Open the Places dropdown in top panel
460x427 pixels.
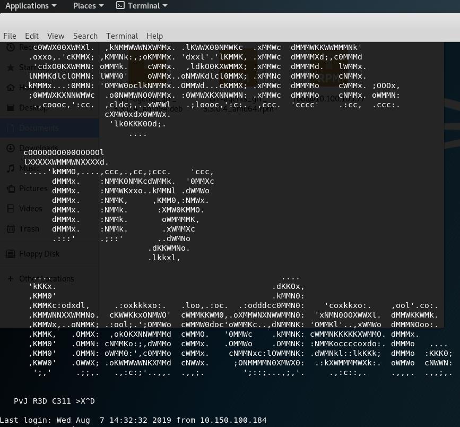88,6
